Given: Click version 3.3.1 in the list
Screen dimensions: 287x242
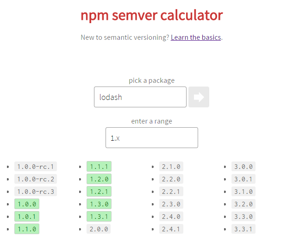Looking at the screenshot, I should point(243,229).
